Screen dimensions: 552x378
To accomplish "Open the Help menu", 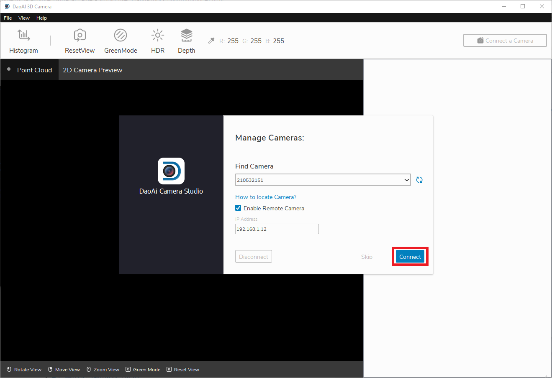I will click(x=41, y=18).
